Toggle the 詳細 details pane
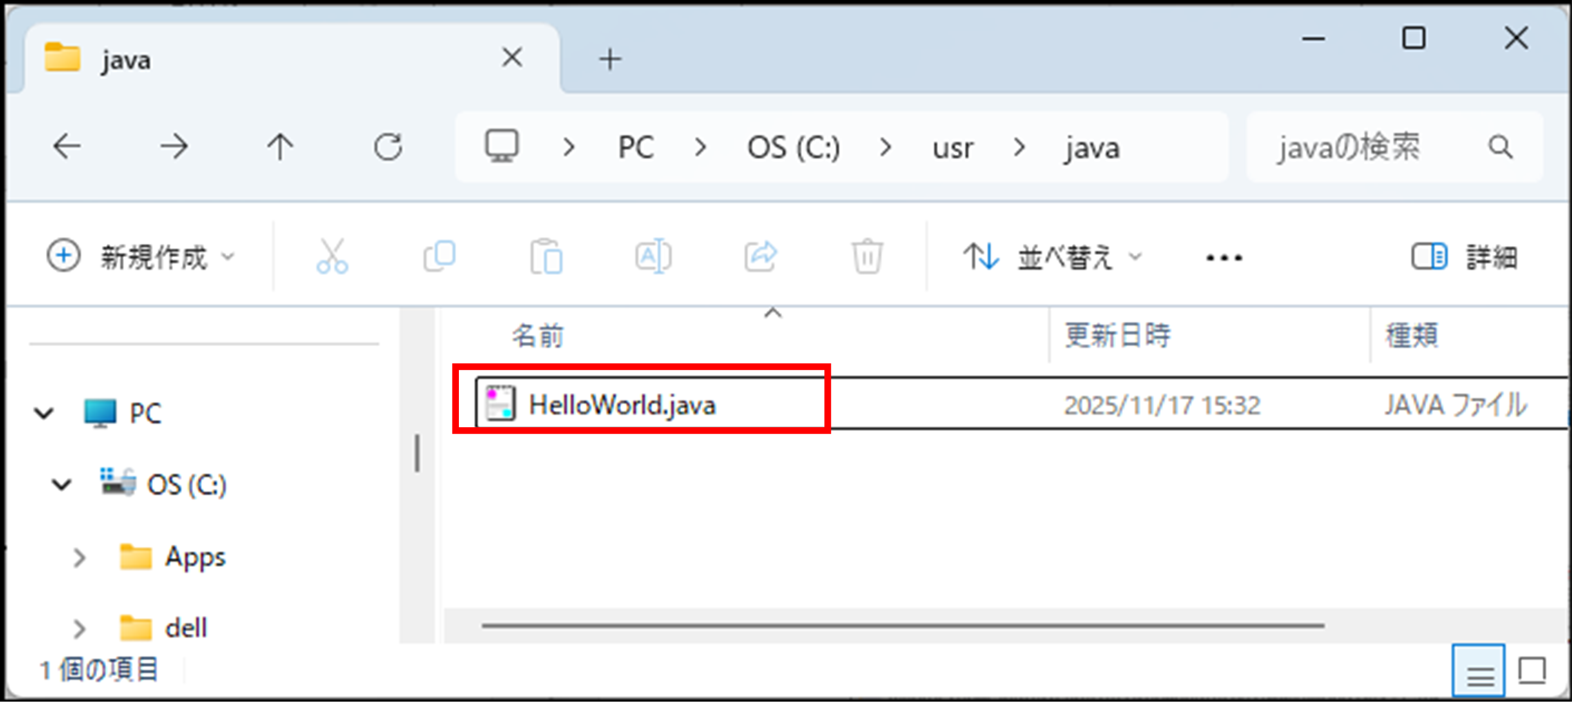This screenshot has height=703, width=1572. [1464, 257]
